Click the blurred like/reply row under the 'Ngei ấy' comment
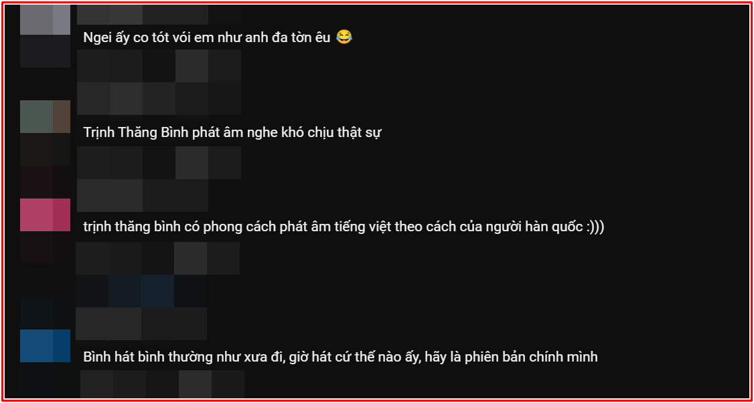Screen dimensions: 754x403 (159, 65)
